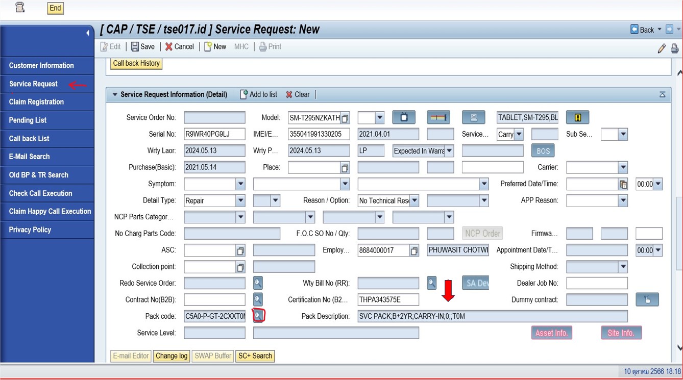Open value help for Model field
Viewport: 683px width, 380px height.
345,118
